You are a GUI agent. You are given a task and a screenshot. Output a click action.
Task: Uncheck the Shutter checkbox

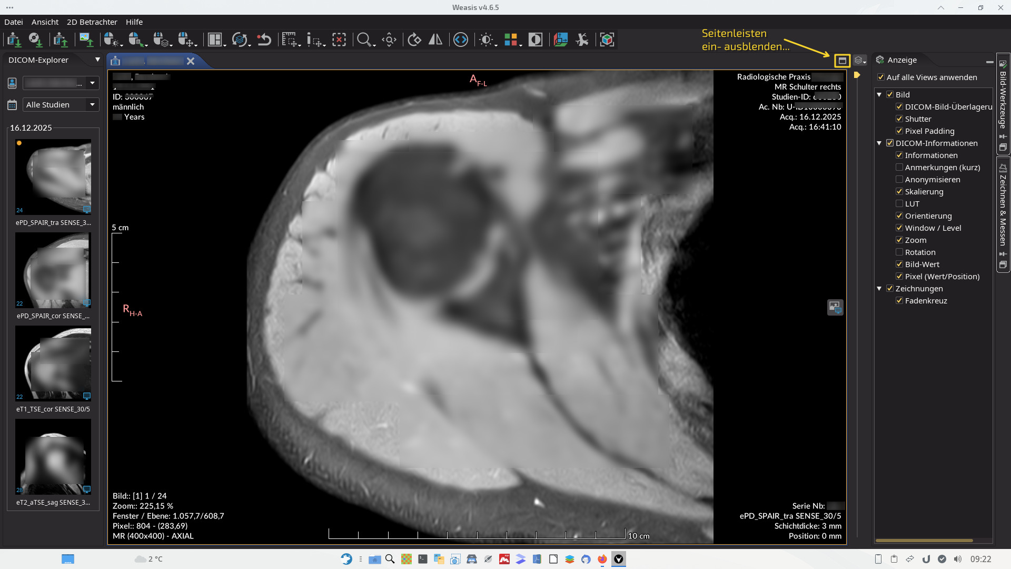point(899,119)
